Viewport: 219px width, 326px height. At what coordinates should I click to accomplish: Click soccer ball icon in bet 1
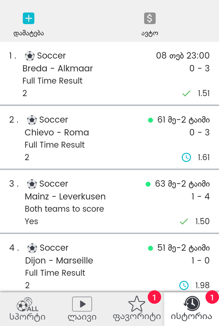point(30,56)
